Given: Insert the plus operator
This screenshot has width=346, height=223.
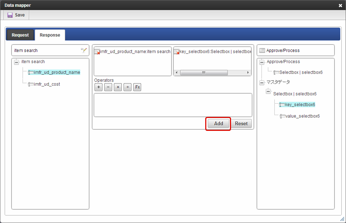Looking at the screenshot, I should (98, 87).
